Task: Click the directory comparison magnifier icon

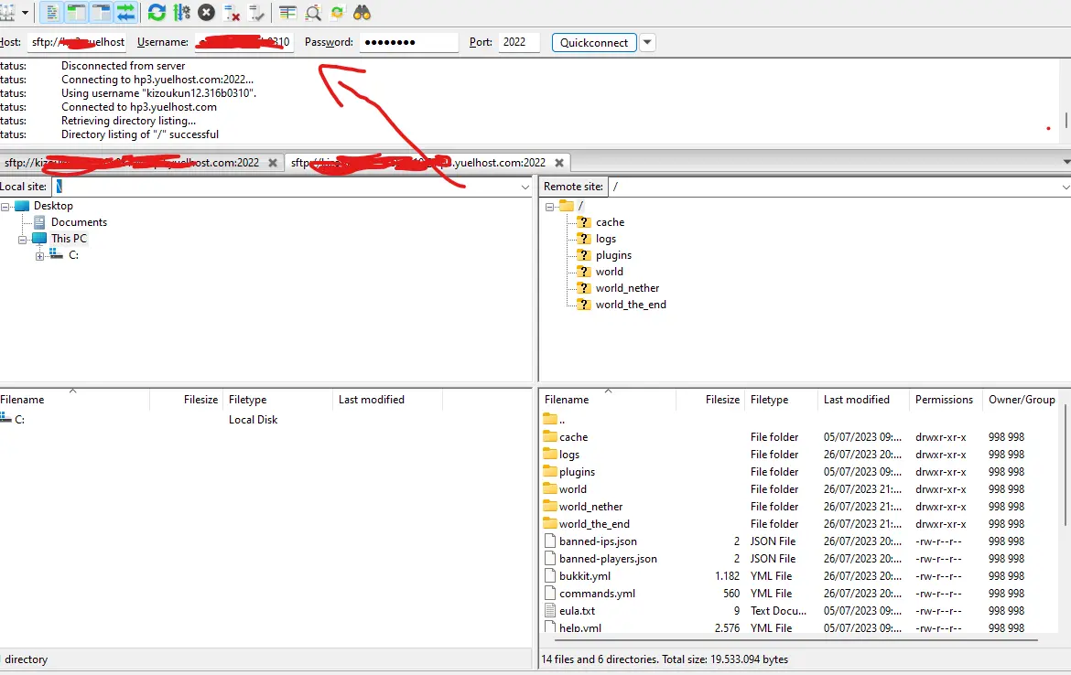Action: click(313, 13)
